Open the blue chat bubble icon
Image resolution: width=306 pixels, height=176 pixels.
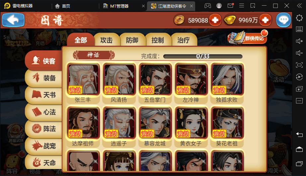283,20
